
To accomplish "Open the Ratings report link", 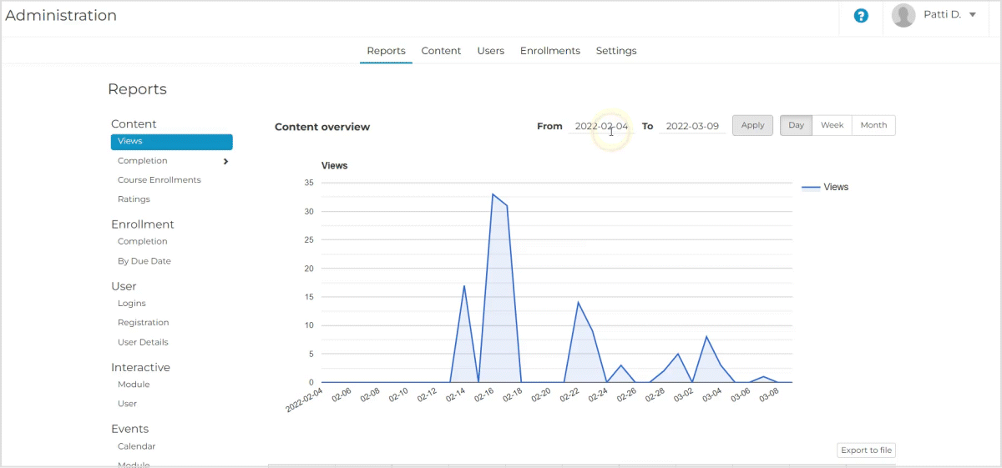I will pyautogui.click(x=134, y=199).
